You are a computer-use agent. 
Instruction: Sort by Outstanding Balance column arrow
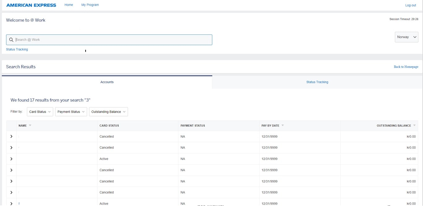pos(414,125)
